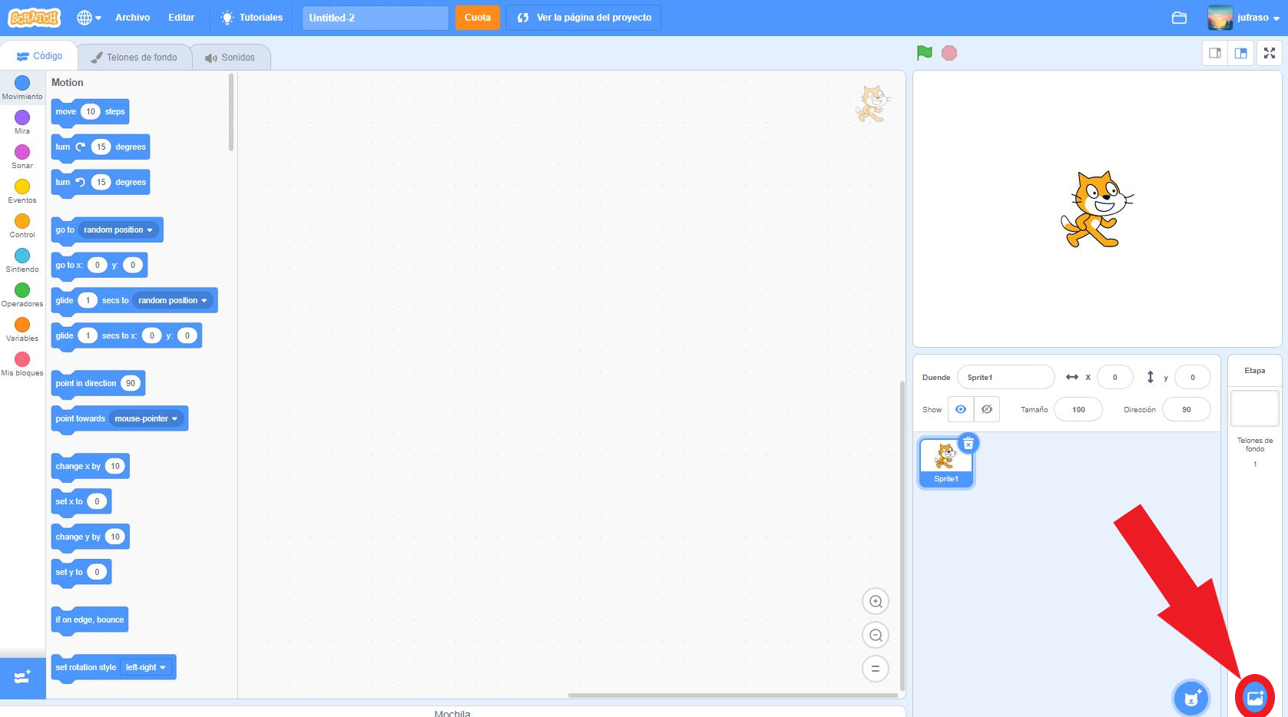Open My Stuff folder icon
The height and width of the screenshot is (717, 1288).
click(1179, 18)
